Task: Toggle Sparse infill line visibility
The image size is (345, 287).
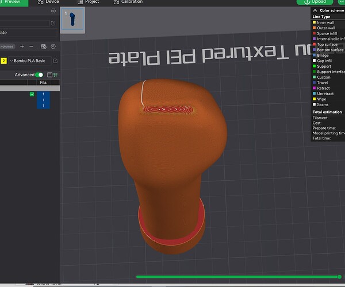Action: pyautogui.click(x=328, y=33)
